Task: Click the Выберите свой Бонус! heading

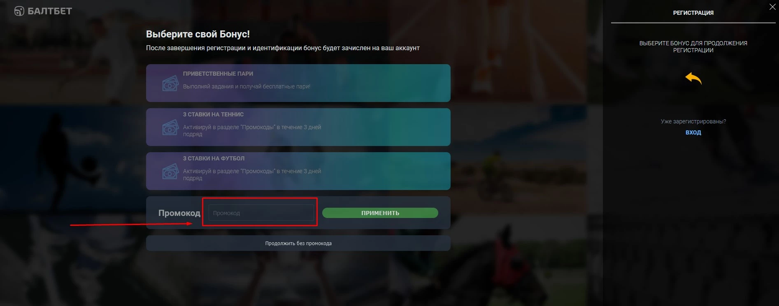Action: 198,34
